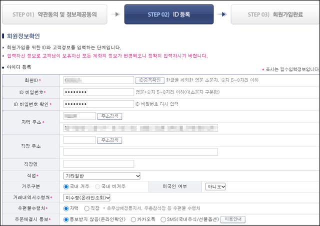The image size is (320, 226).
Task: Select the 국내 거주 radio button
Action: (x=66, y=186)
